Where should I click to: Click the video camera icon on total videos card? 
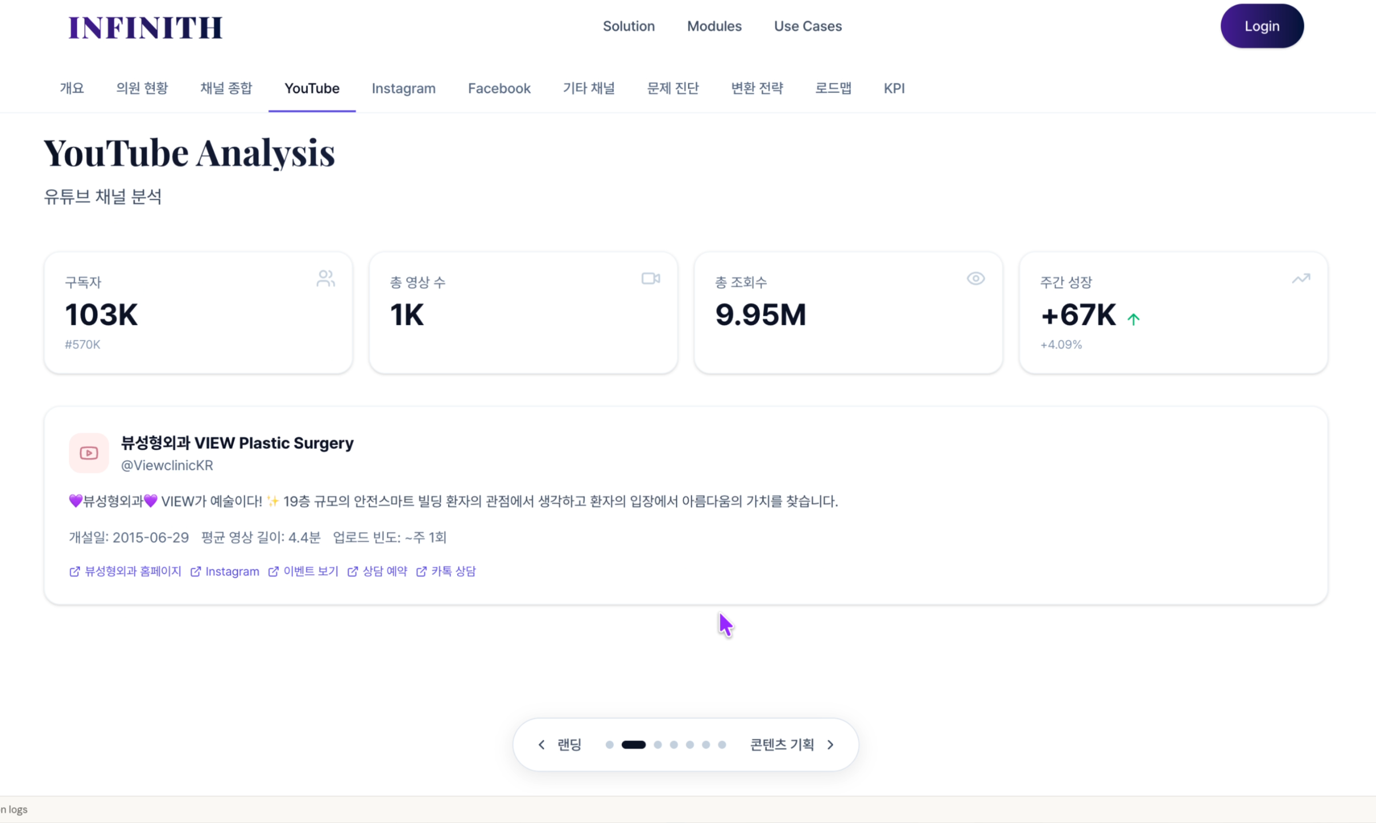point(650,279)
